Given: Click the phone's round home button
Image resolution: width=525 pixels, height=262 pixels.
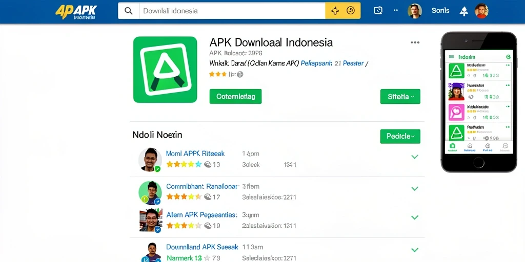Looking at the screenshot, I should coord(479,163).
